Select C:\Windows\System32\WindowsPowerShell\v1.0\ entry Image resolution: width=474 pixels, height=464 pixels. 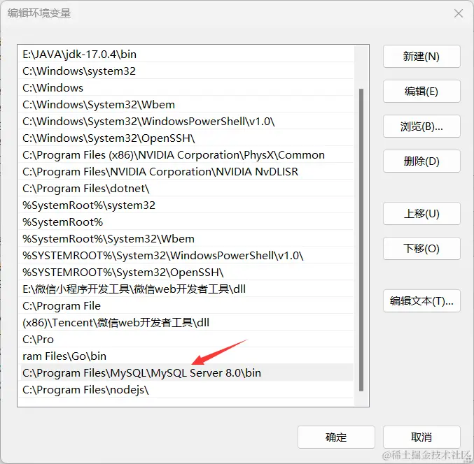(186, 122)
